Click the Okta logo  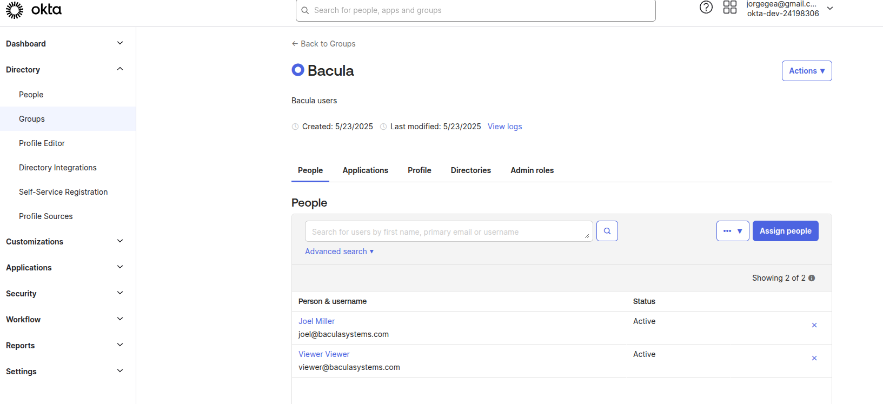point(34,10)
